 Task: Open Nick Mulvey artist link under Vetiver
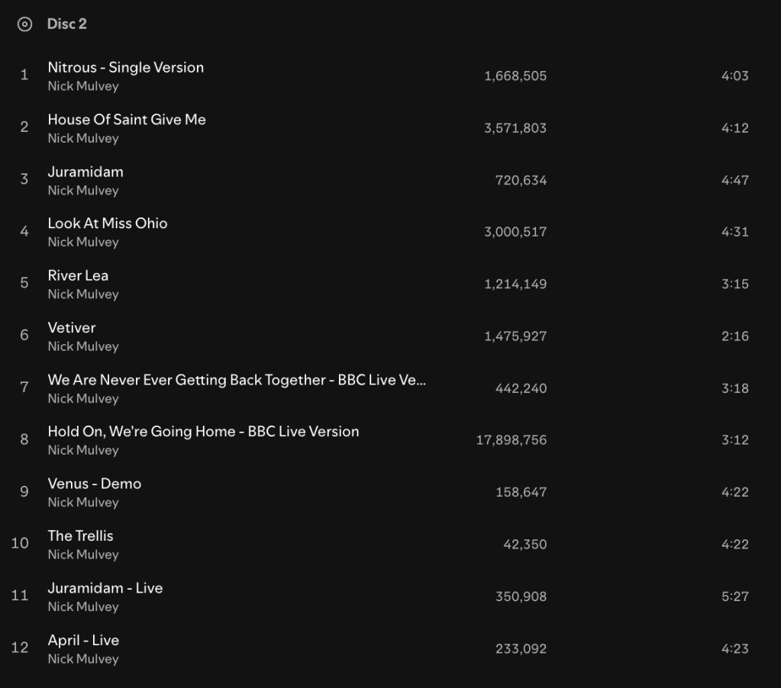(x=83, y=346)
